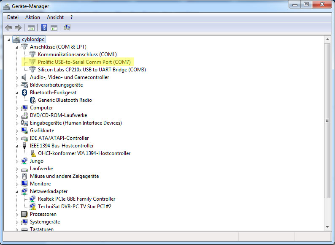The image size is (335, 245).
Task: Select OHCI-konformer VIA 1394-Hostcontroller
Action: (84, 153)
